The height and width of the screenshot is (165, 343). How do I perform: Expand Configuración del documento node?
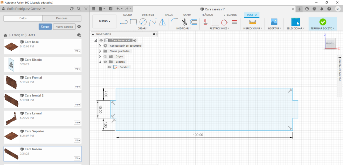100,46
